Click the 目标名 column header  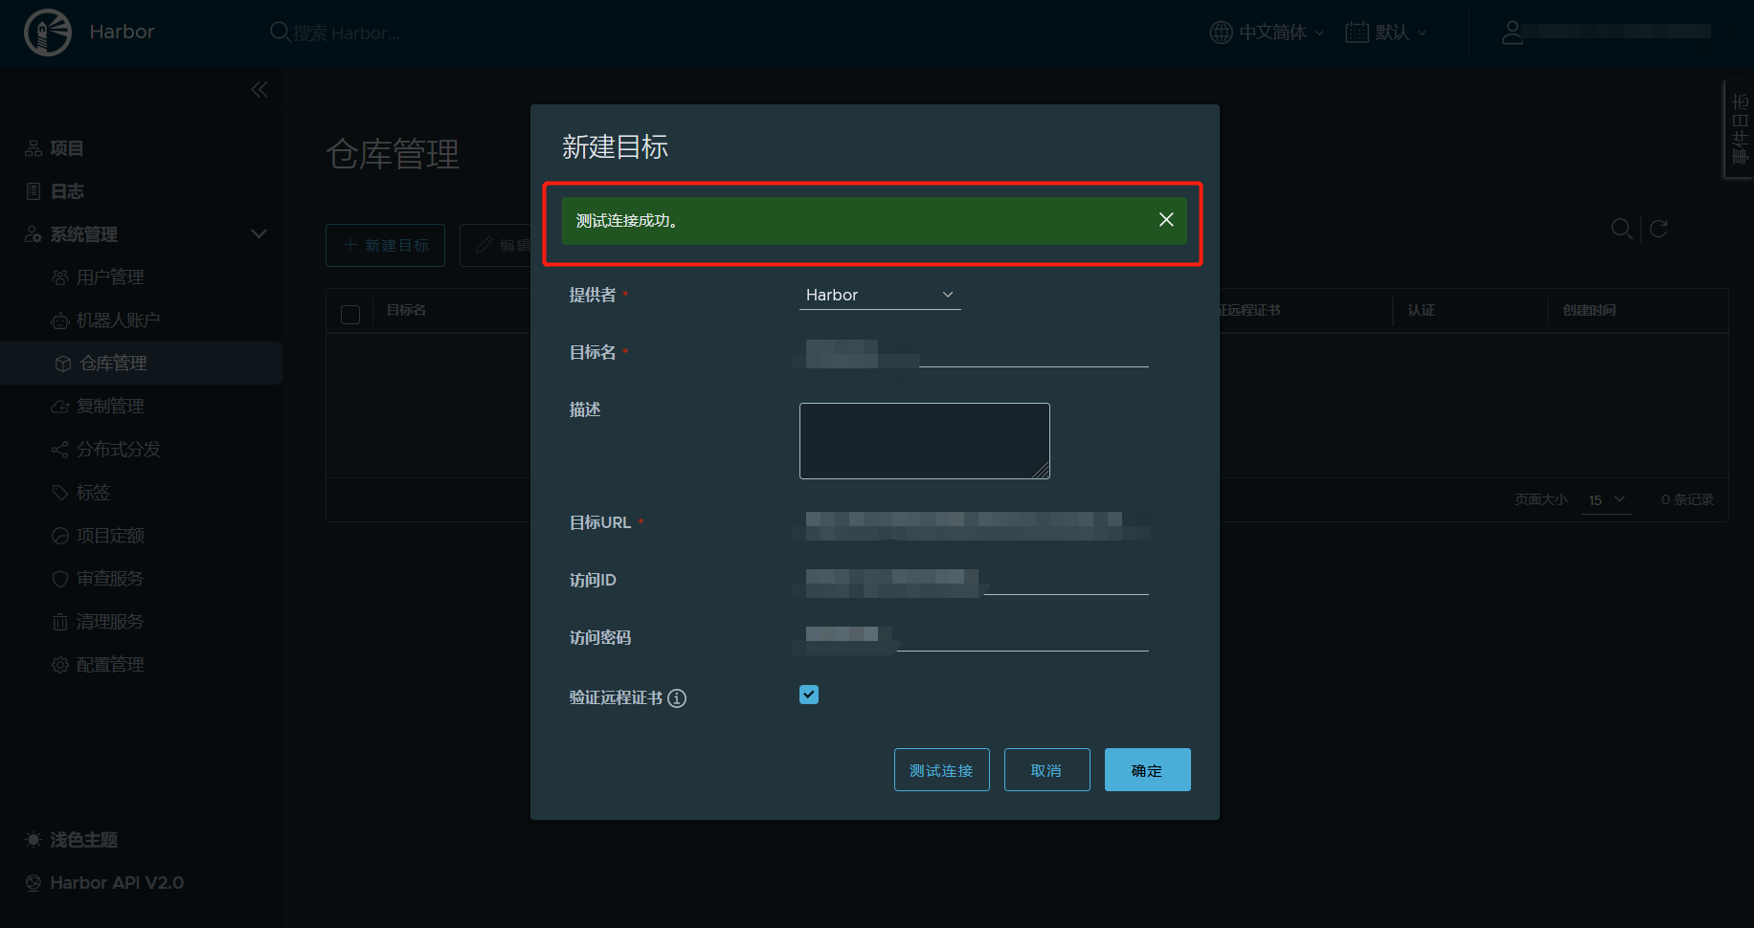(x=406, y=310)
